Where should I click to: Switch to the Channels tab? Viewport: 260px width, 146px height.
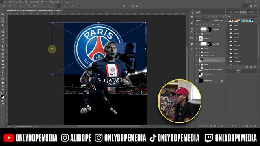click(x=232, y=71)
